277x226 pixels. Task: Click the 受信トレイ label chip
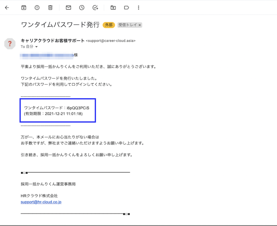128,25
